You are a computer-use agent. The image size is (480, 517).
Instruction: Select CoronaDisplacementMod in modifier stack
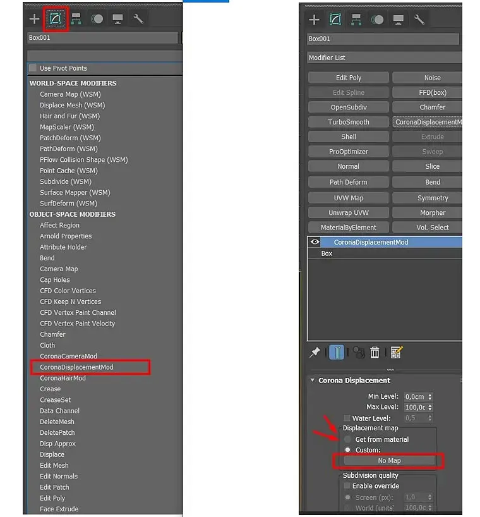(x=391, y=242)
